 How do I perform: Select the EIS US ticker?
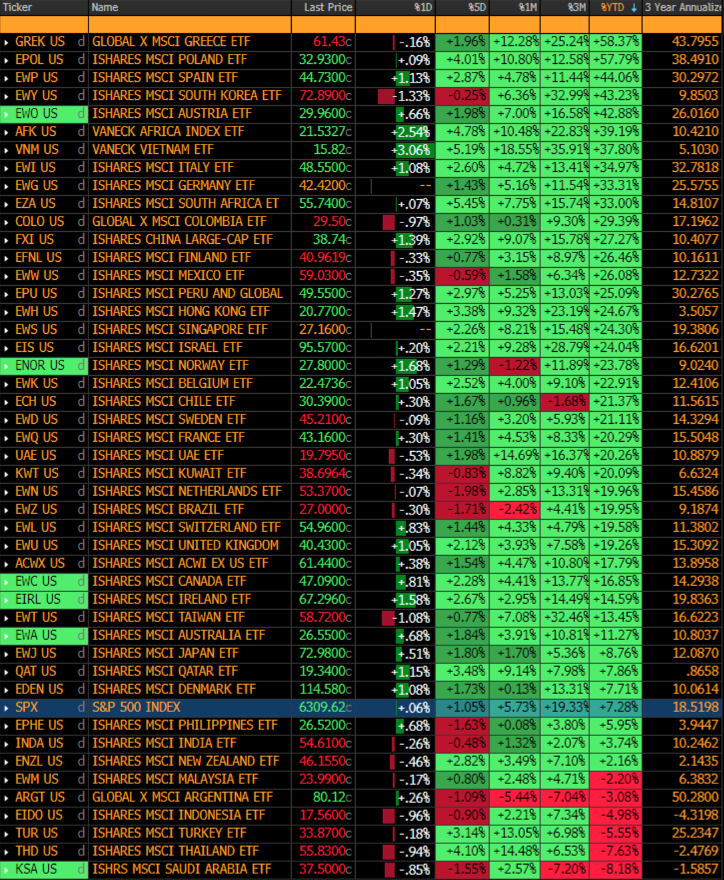pyautogui.click(x=35, y=348)
